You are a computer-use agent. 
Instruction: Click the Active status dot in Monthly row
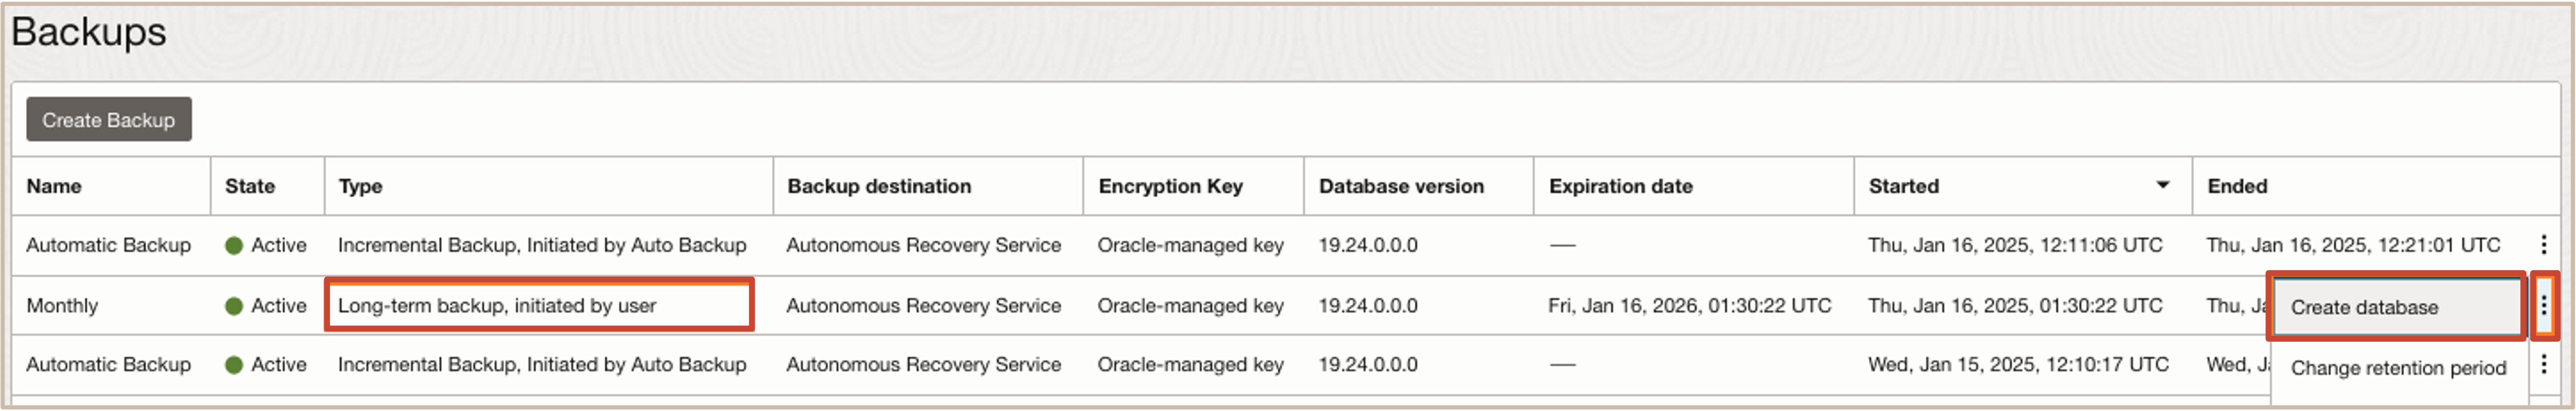[x=234, y=306]
